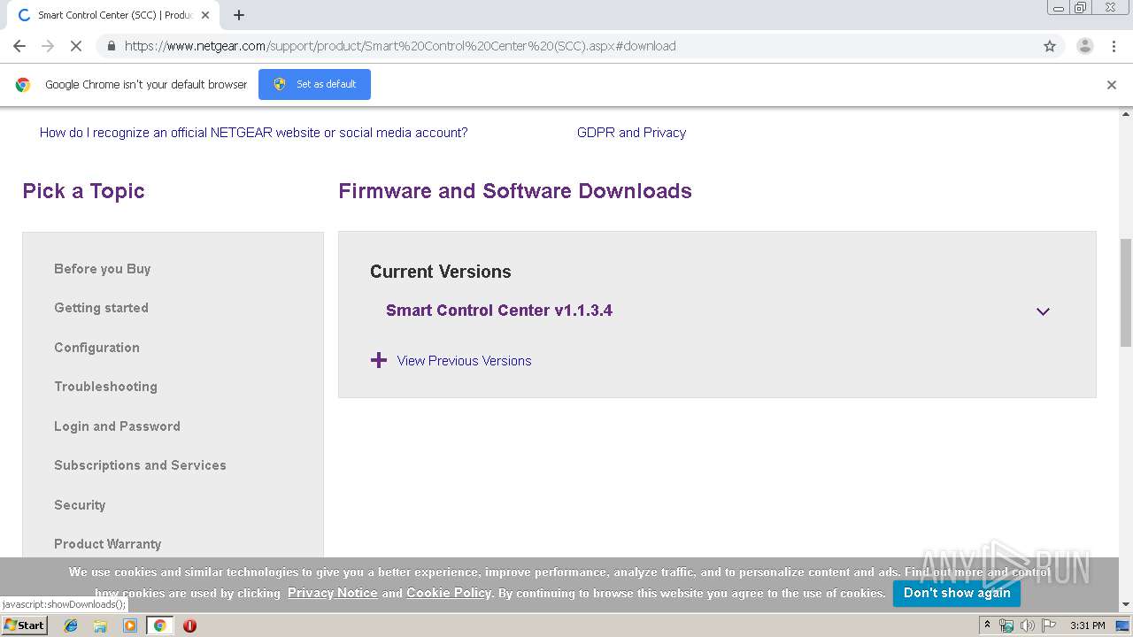Open the Action Center flag icon
Image resolution: width=1133 pixels, height=637 pixels.
[1049, 625]
